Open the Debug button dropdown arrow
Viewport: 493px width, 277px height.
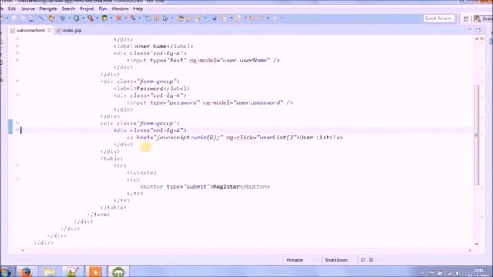pos(69,18)
